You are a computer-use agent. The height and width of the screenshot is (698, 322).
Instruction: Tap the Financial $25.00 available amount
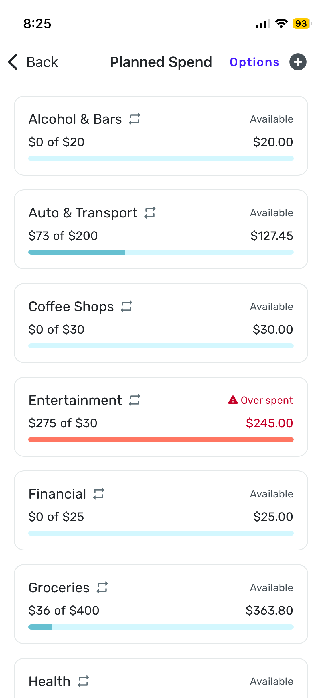pyautogui.click(x=273, y=517)
